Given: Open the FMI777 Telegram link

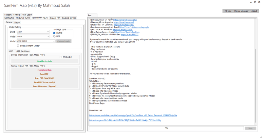Looking at the screenshot, I should point(129,35).
